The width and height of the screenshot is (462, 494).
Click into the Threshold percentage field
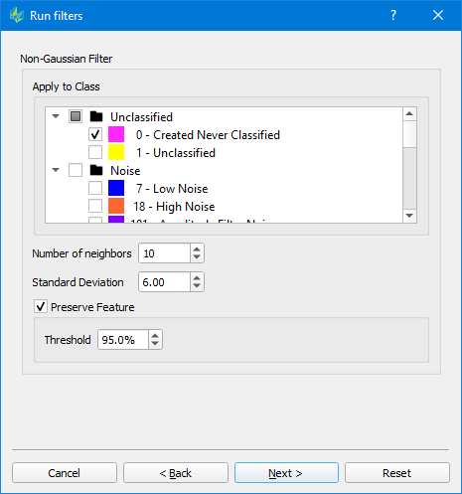[123, 340]
